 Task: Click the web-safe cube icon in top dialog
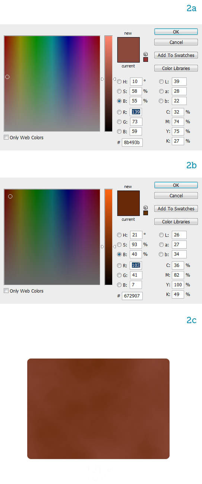(x=145, y=54)
